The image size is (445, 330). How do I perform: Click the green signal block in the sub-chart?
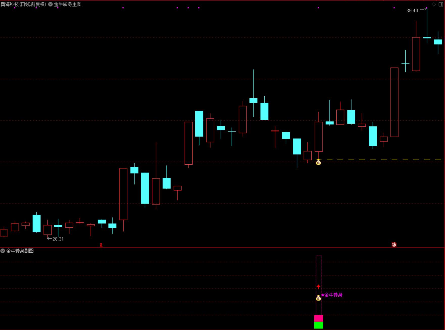coord(319,325)
